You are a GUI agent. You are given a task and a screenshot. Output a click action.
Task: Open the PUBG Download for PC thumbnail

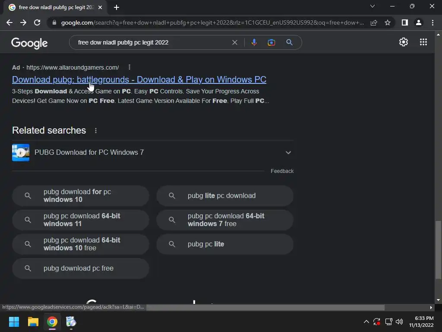21,153
